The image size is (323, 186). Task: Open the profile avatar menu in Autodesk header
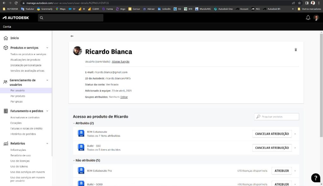316,18
